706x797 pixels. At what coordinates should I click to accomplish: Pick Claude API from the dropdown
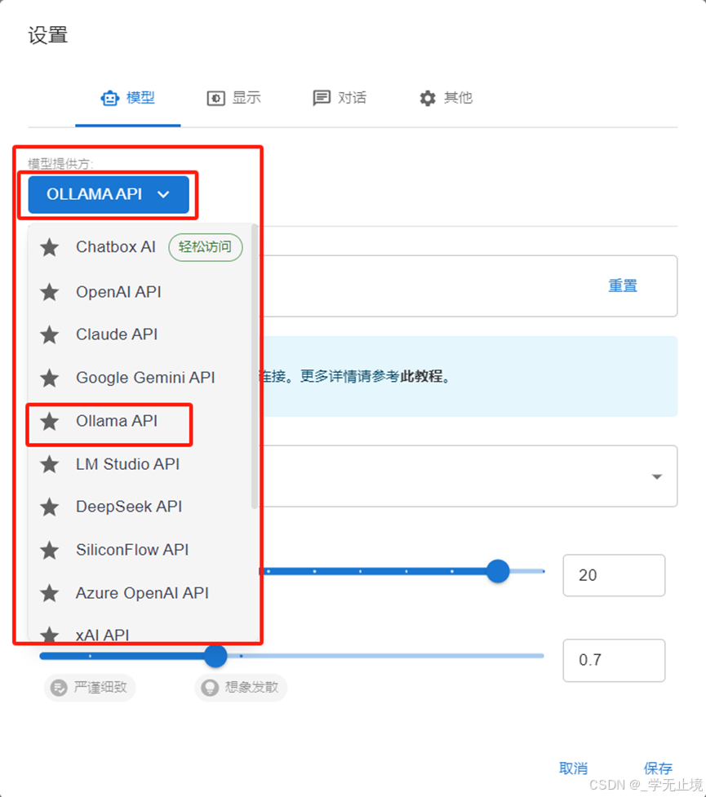point(140,335)
